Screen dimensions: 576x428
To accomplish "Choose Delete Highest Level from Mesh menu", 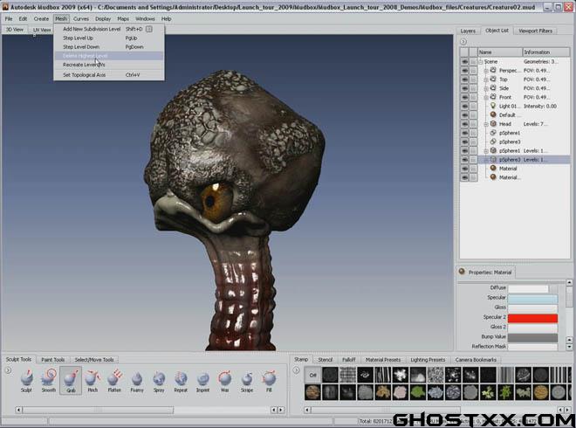I will tap(109, 56).
